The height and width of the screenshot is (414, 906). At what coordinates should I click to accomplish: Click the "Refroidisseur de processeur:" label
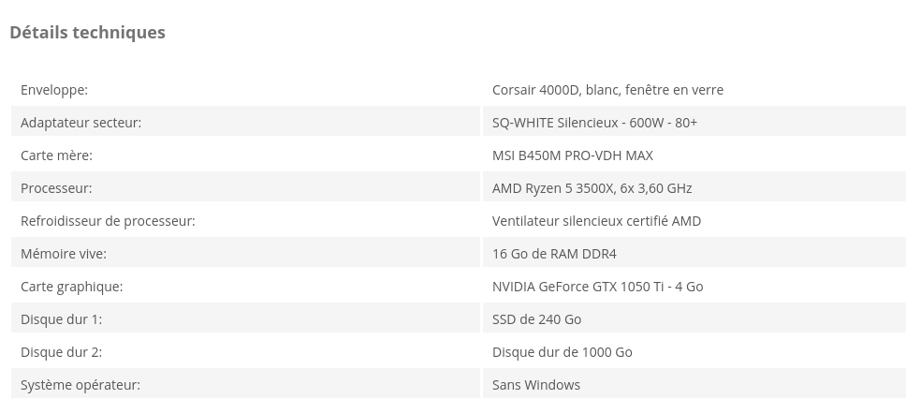pyautogui.click(x=108, y=221)
